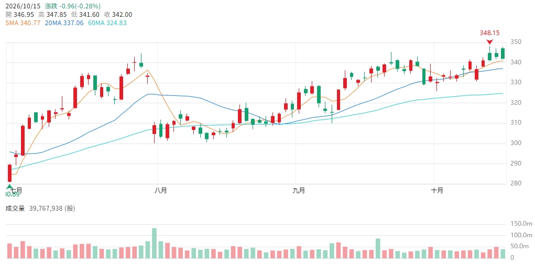
Task: Select the 20MA 337.06 legend label
Action: pyautogui.click(x=64, y=23)
